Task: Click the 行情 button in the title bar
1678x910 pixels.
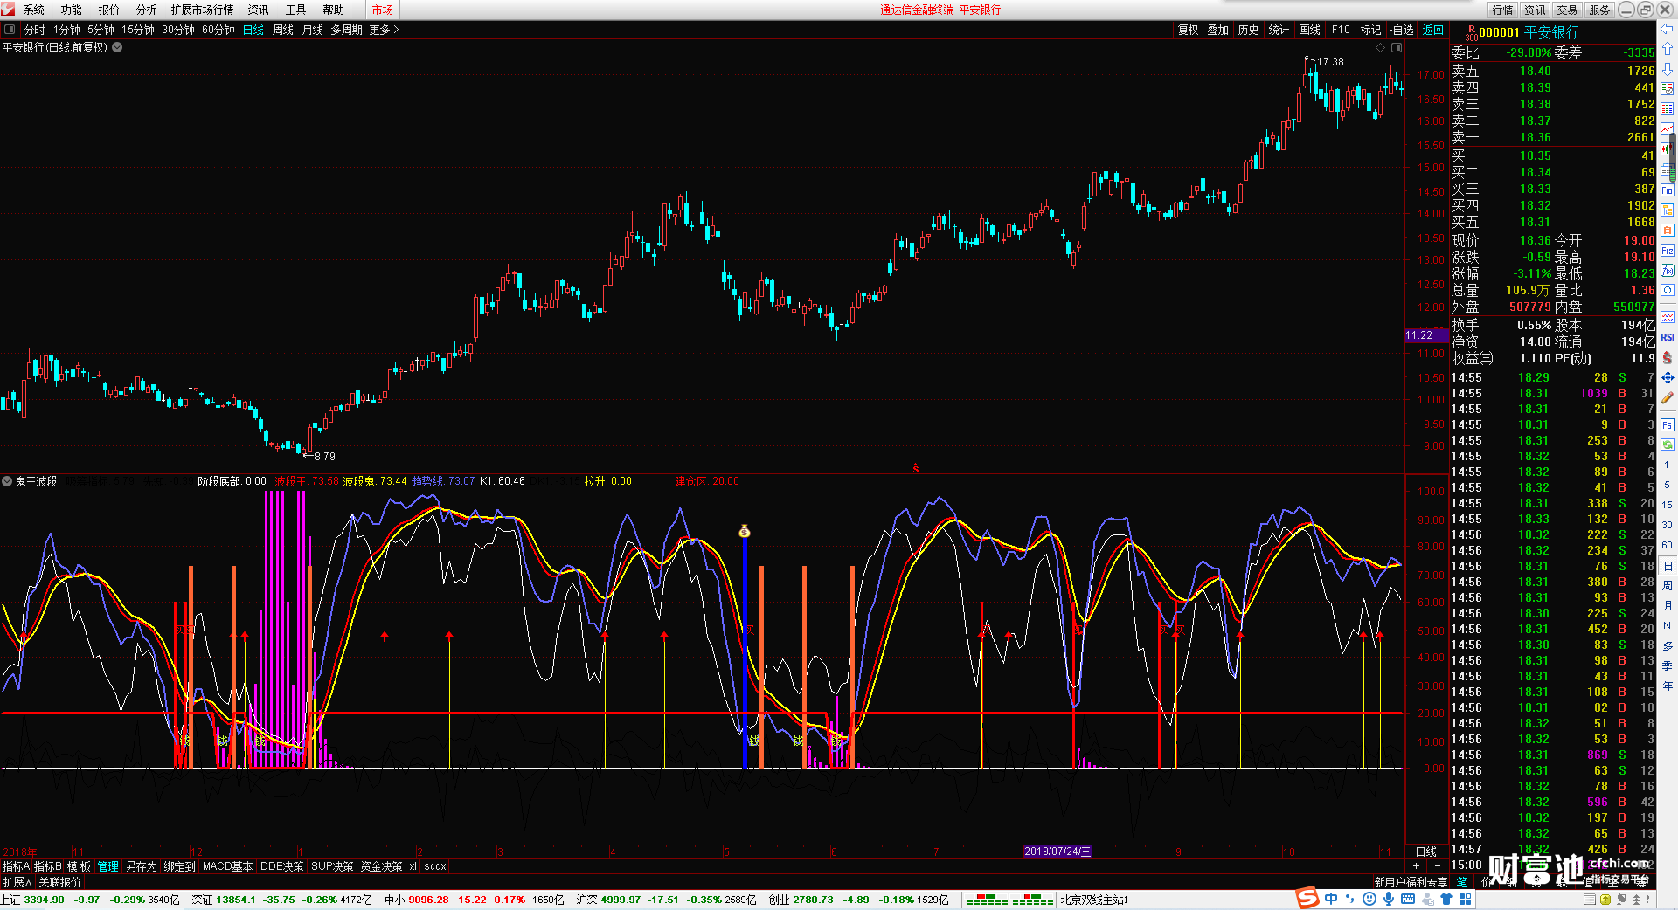Action: 1503,10
